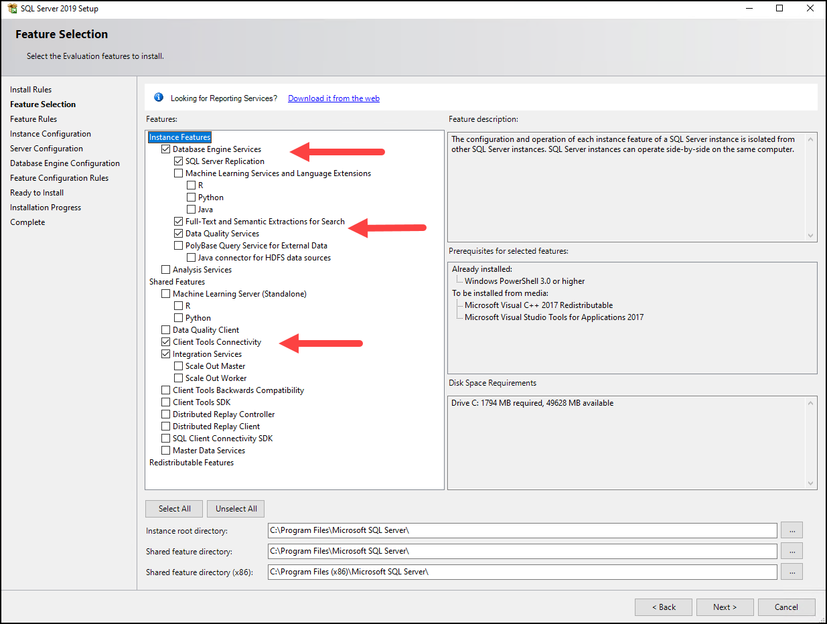Enable SQL Client Connectivity SDK
This screenshot has width=827, height=624.
point(166,439)
